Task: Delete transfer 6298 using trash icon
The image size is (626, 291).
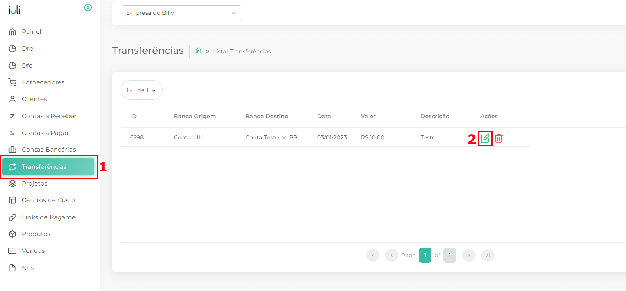Action: click(499, 138)
